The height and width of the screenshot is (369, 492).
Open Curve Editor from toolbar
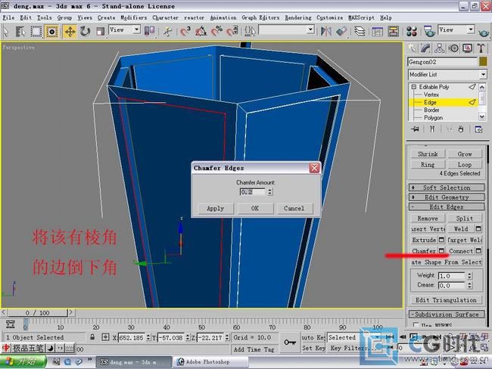point(377,31)
